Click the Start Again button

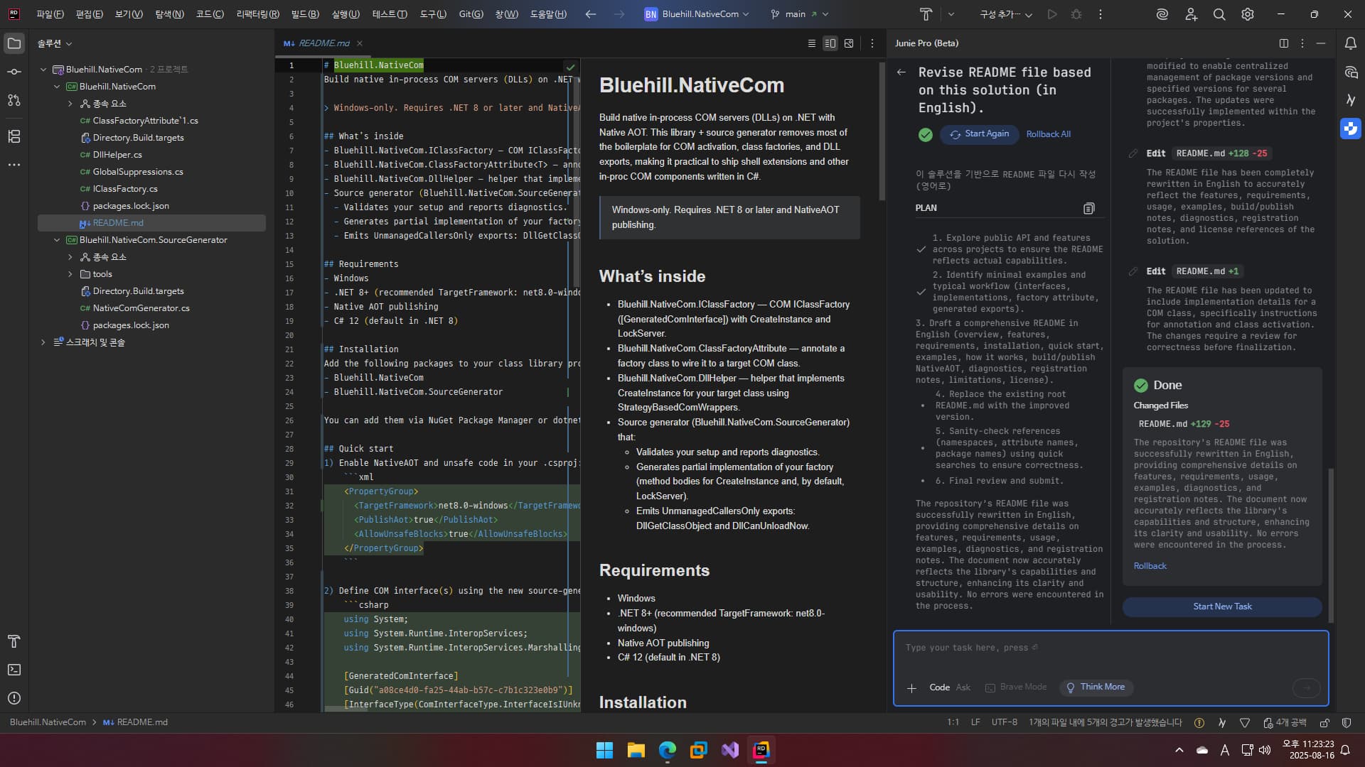(979, 134)
